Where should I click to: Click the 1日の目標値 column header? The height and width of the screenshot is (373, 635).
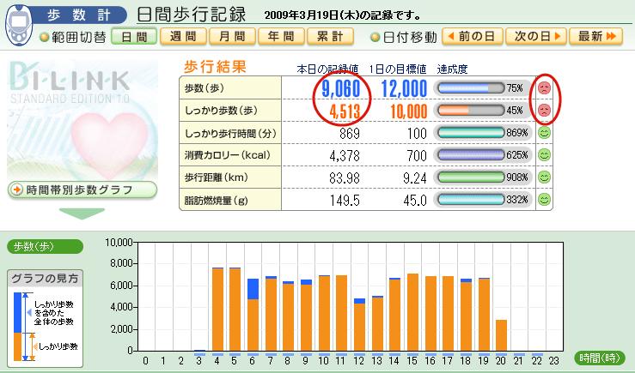(398, 69)
